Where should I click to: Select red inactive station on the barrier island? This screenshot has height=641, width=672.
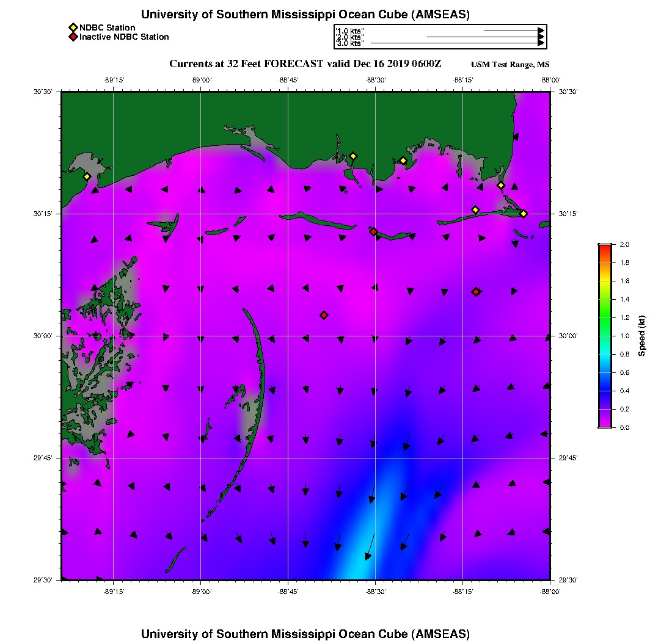(373, 231)
